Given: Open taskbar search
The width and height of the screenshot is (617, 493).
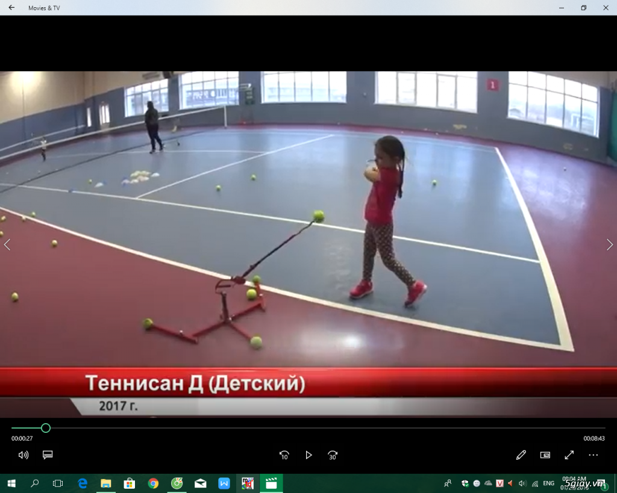Looking at the screenshot, I should coord(34,483).
